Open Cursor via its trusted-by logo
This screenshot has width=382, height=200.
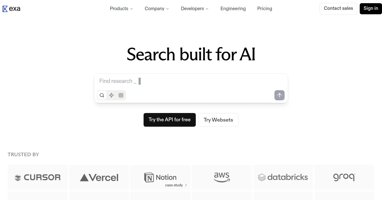pyautogui.click(x=37, y=177)
